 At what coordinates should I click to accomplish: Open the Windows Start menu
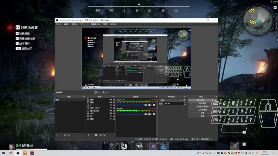click(x=3, y=153)
